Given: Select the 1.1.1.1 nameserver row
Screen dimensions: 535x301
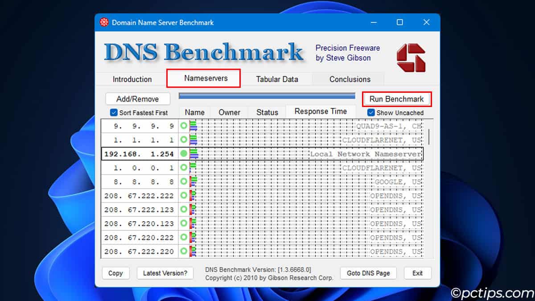Looking at the screenshot, I should 262,140.
